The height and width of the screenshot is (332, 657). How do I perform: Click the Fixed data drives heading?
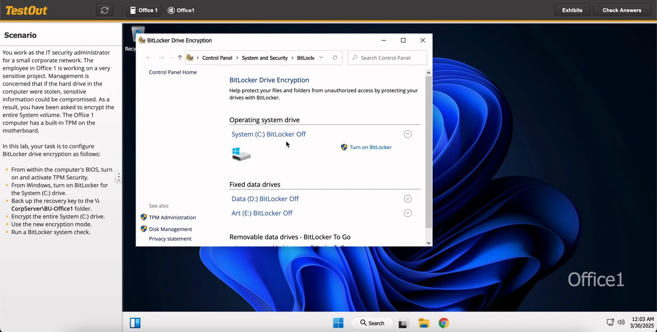[255, 184]
